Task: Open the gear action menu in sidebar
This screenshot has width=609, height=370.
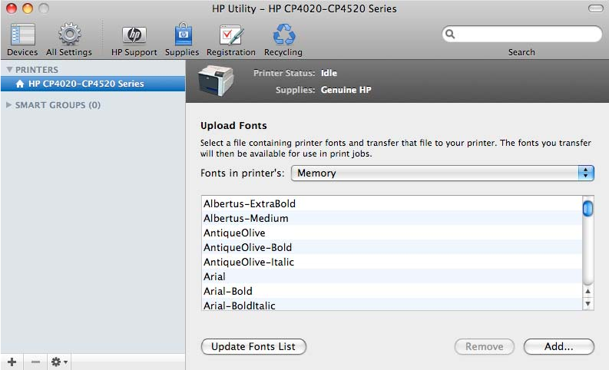Action: 59,362
